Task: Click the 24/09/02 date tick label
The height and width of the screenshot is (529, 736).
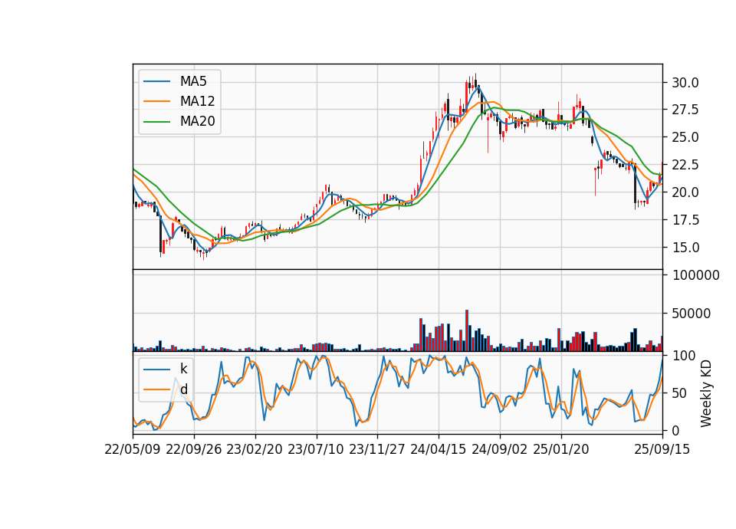Action: (x=499, y=449)
